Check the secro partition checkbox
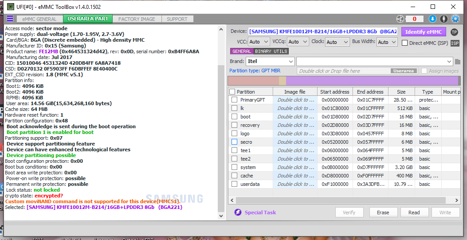The image size is (467, 240). tap(235, 142)
